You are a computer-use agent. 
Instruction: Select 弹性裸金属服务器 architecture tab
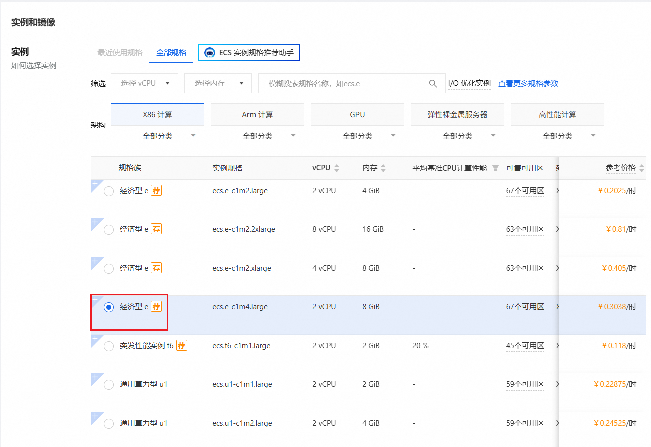(457, 115)
